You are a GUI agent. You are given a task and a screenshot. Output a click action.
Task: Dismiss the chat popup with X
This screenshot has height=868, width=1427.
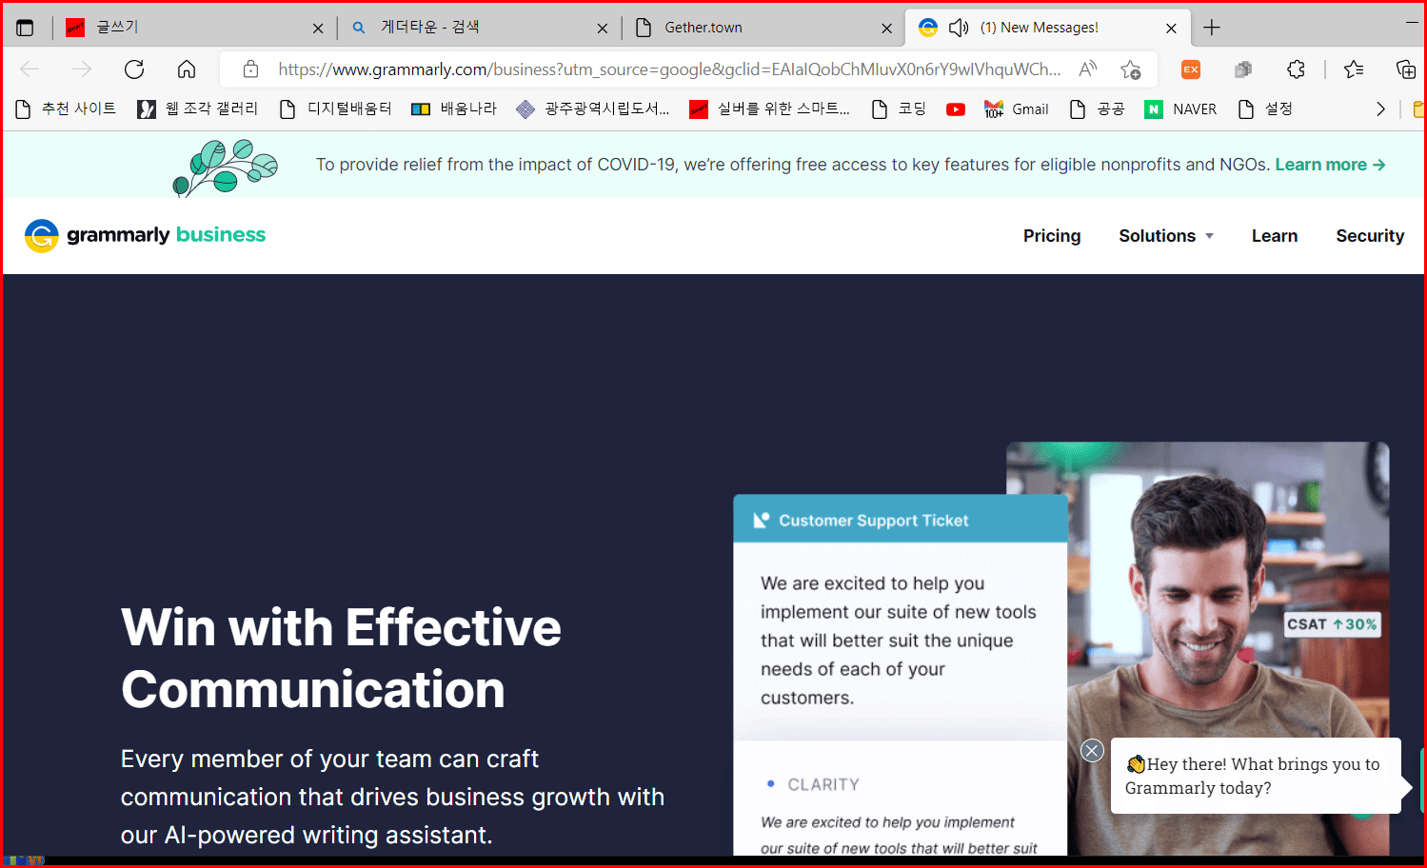[1092, 751]
